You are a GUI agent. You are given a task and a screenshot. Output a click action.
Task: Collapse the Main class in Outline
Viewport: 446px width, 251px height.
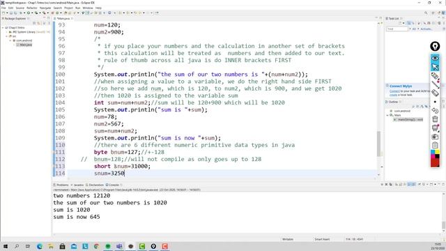tap(387, 115)
